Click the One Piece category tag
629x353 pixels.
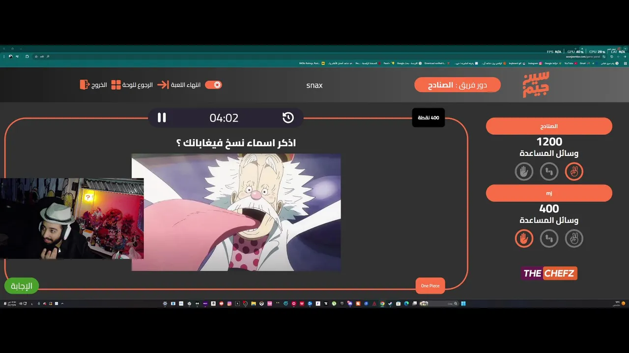point(430,286)
